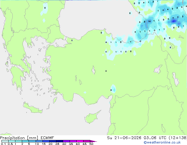Click the legend label 0.5
The height and width of the screenshot is (145, 187).
pos(10,144)
